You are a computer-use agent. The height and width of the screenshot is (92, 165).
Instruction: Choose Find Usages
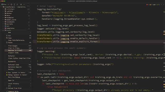click(18, 46)
